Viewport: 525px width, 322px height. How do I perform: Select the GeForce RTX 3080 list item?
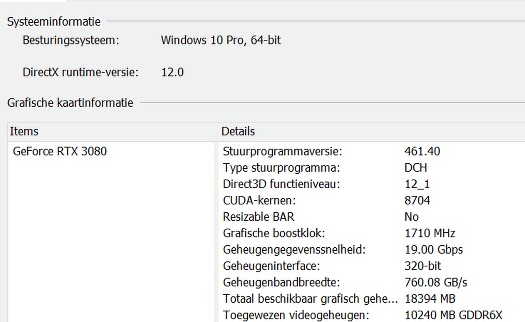click(x=60, y=152)
